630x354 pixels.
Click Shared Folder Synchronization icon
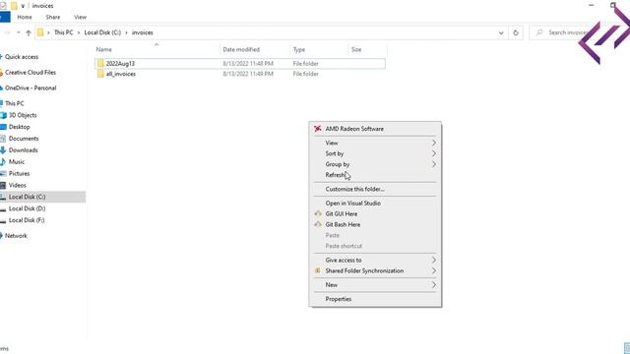tap(318, 271)
